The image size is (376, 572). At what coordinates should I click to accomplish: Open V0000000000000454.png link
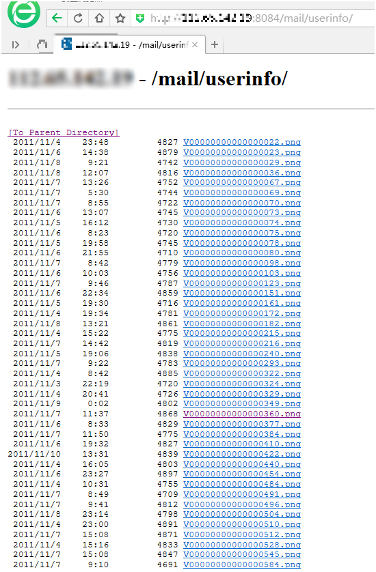[x=242, y=474]
